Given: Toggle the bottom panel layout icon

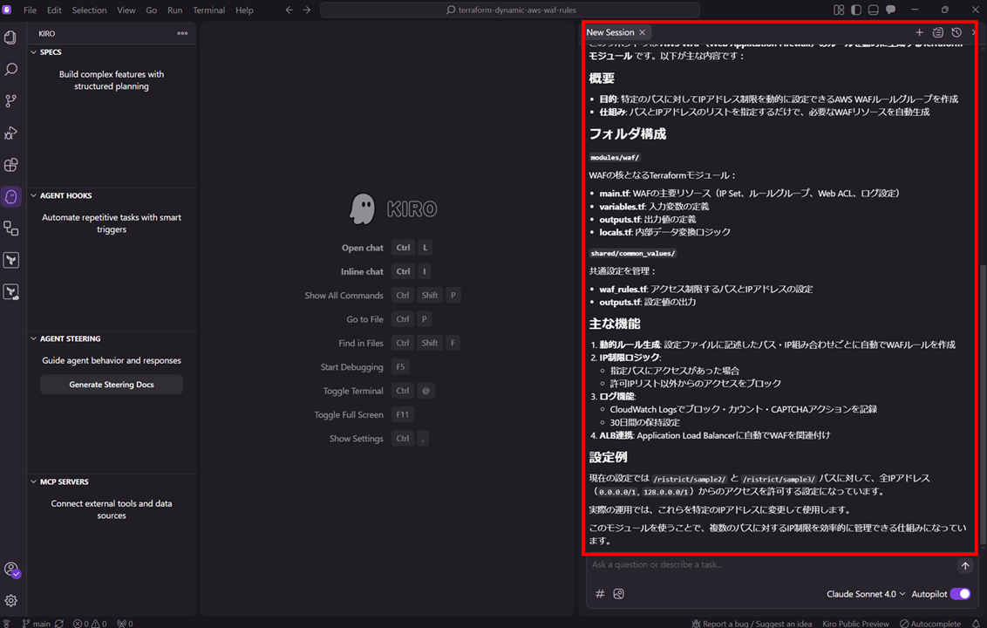Looking at the screenshot, I should pyautogui.click(x=873, y=10).
